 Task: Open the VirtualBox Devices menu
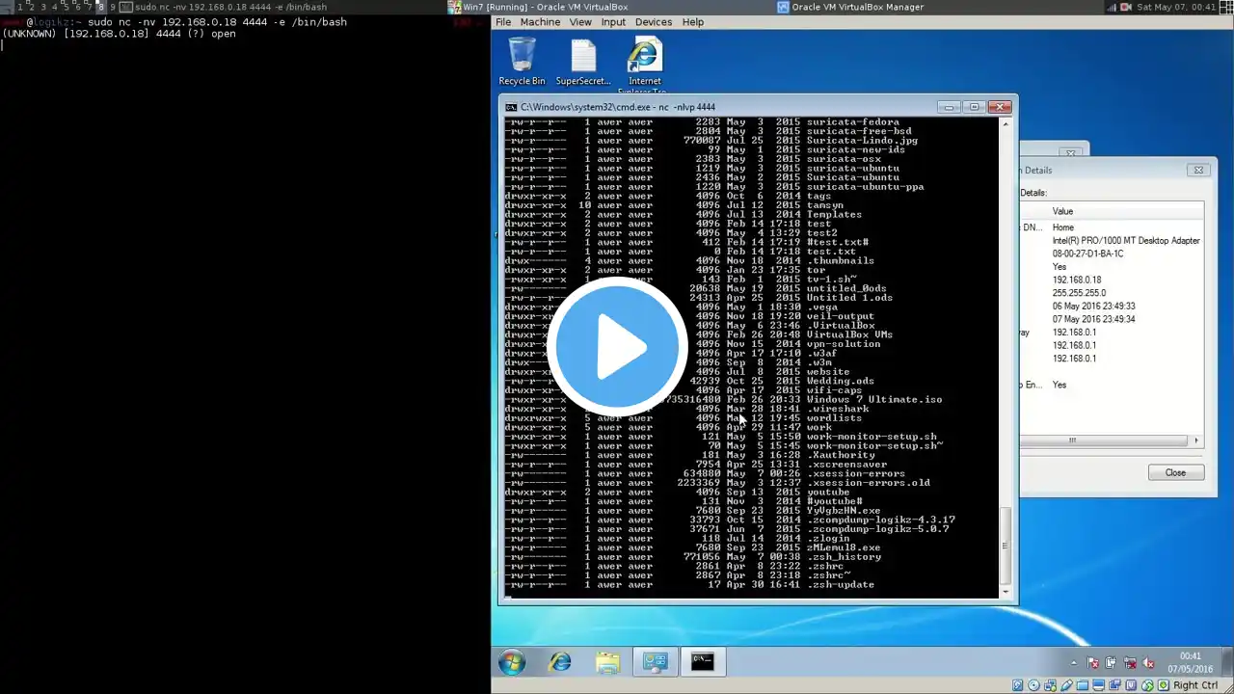point(654,22)
